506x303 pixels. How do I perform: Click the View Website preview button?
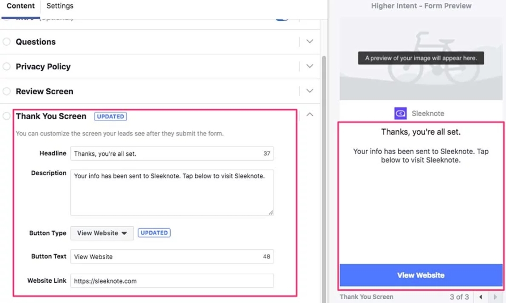point(421,275)
